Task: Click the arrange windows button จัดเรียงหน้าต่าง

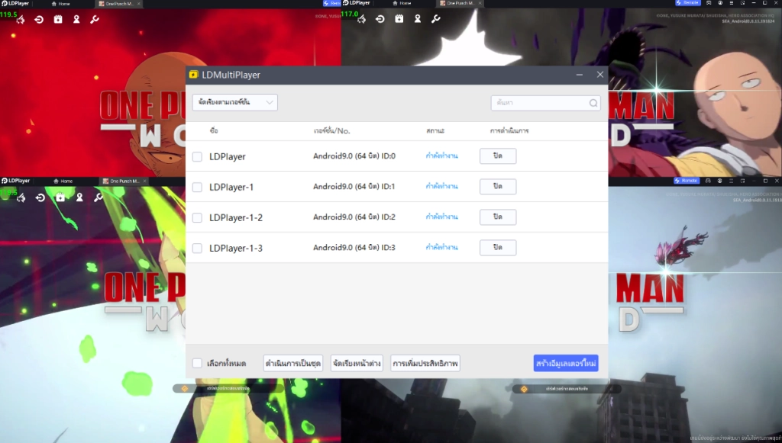Action: (x=357, y=364)
